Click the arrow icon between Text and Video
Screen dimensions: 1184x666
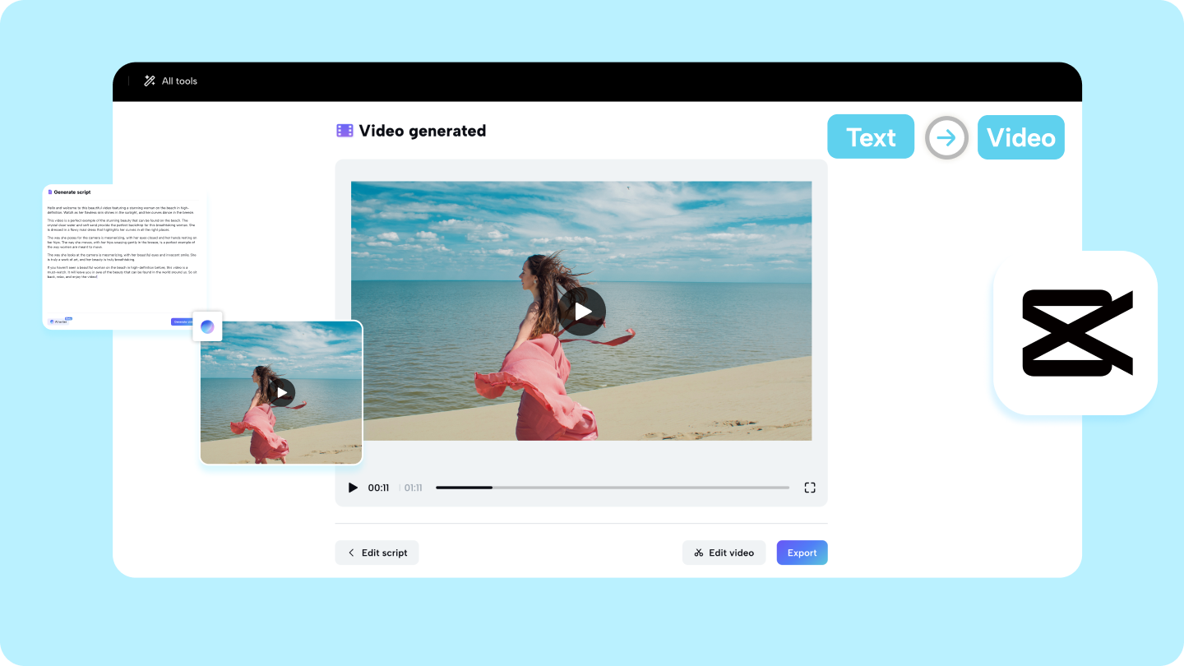tap(946, 136)
